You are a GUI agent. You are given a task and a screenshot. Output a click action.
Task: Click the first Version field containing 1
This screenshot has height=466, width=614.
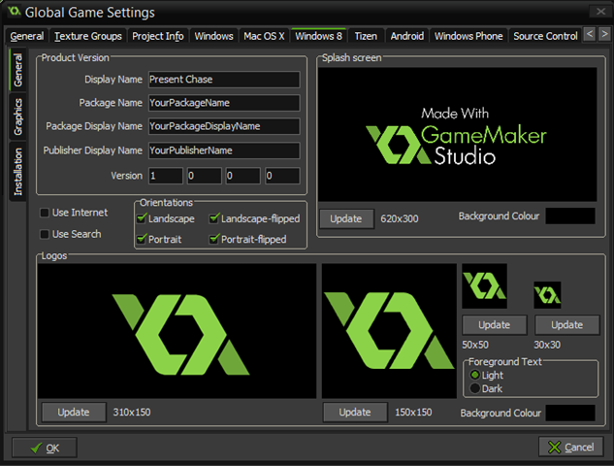tap(166, 176)
